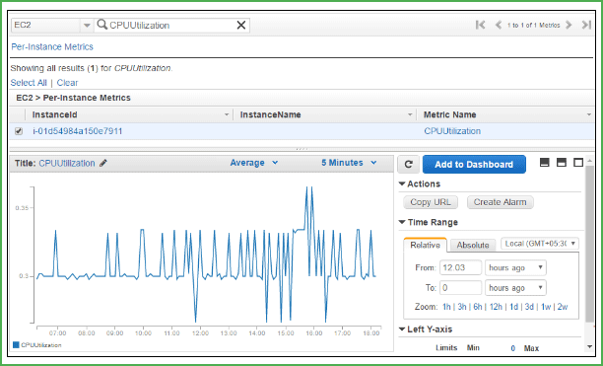Viewport: 603px width, 366px height.
Task: Maximize graph pane layout icon
Action: pyautogui.click(x=578, y=163)
